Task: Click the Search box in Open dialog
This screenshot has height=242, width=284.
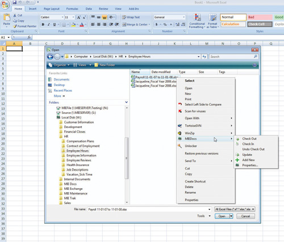Action: pyautogui.click(x=234, y=57)
